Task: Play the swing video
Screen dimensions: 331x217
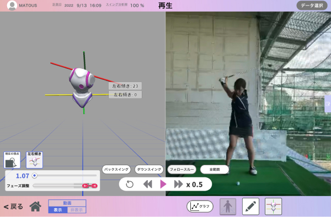Action: [163, 184]
